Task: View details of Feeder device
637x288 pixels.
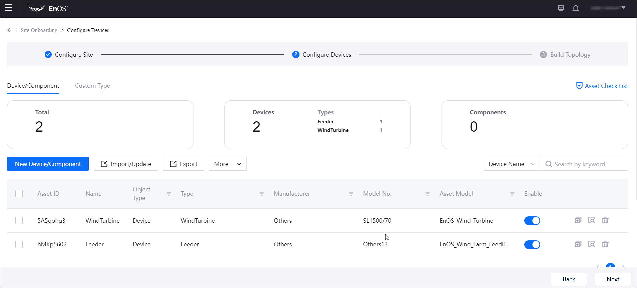Action: 591,244
